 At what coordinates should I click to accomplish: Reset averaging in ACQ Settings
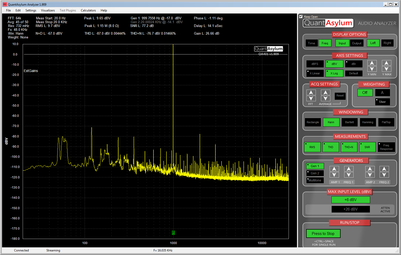click(x=340, y=96)
